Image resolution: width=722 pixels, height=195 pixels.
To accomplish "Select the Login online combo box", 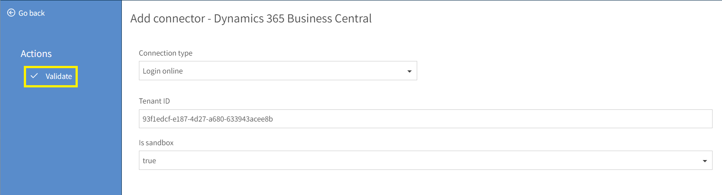I will coord(278,71).
